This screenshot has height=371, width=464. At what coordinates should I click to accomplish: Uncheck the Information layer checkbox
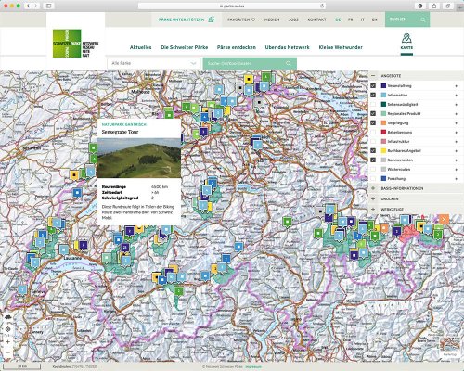pos(373,95)
